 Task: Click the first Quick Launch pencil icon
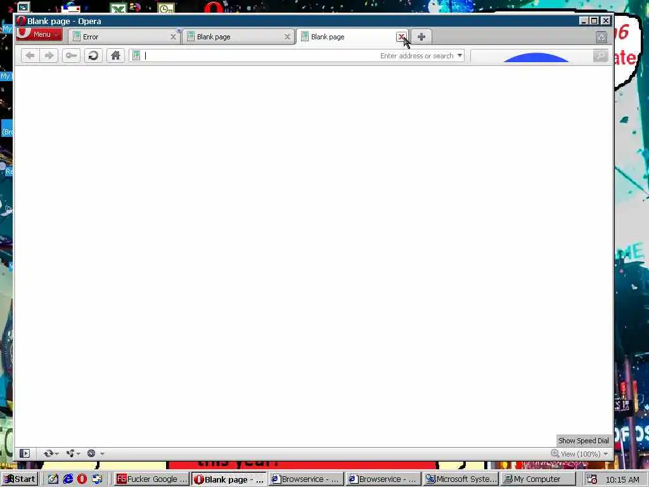[53, 479]
